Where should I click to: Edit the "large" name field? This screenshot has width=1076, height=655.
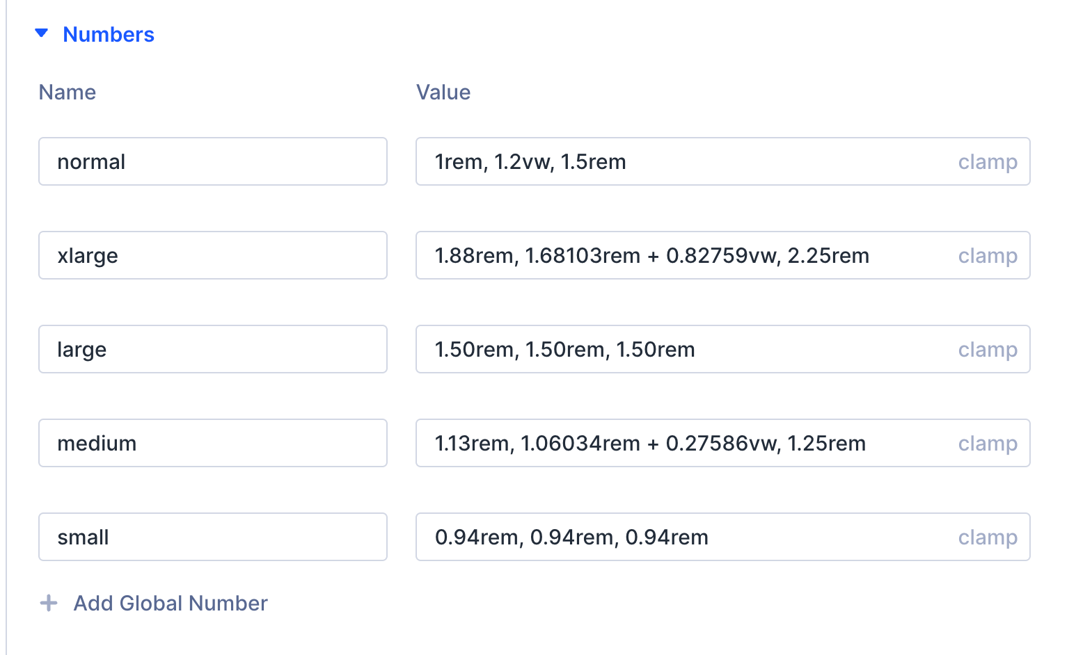(x=212, y=349)
